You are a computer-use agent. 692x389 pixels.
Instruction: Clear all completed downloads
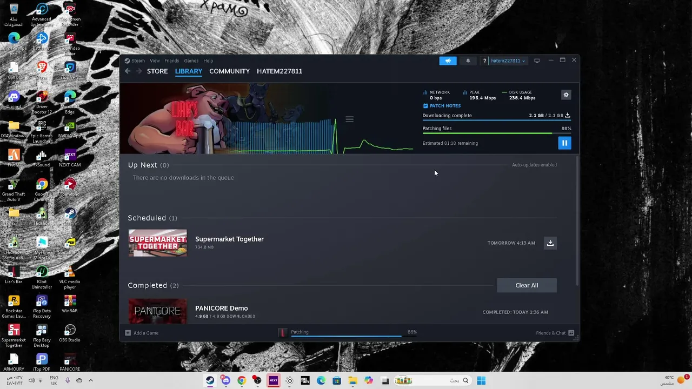[x=527, y=285]
